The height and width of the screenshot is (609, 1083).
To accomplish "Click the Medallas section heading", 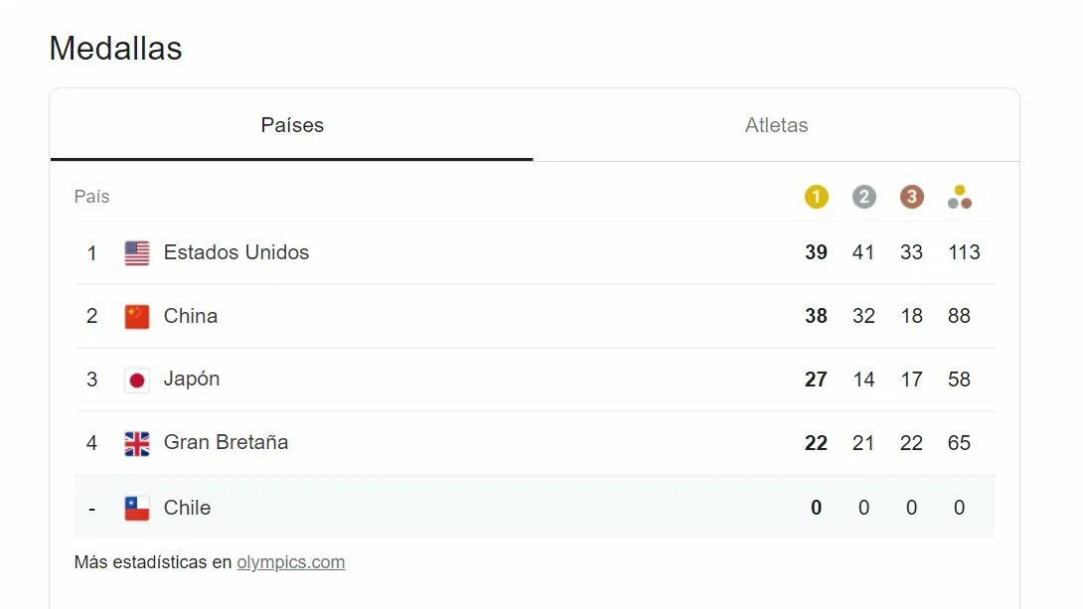I will coord(115,48).
